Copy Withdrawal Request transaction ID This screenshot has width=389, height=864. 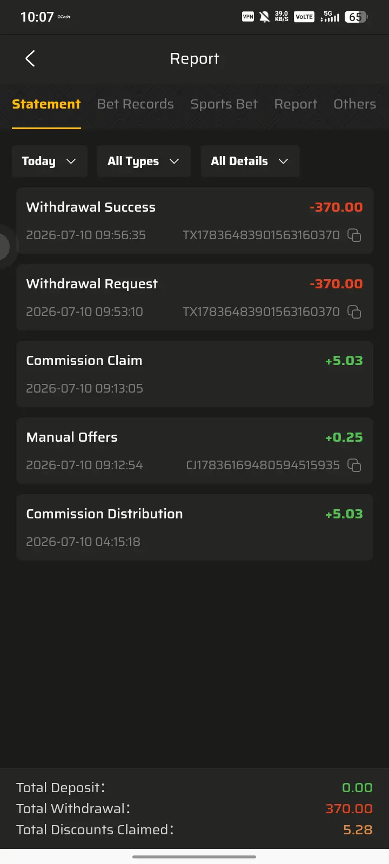[354, 312]
